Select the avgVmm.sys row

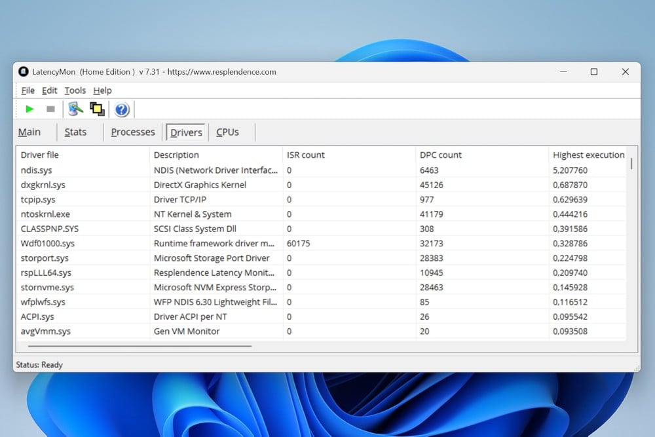tap(322, 332)
